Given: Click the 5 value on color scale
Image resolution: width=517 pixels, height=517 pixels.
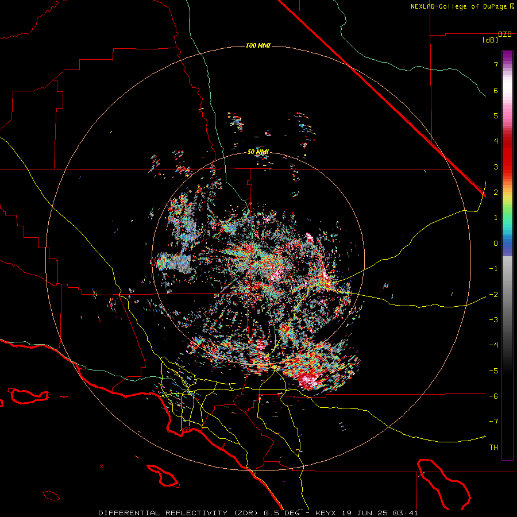Looking at the screenshot, I should (x=496, y=115).
